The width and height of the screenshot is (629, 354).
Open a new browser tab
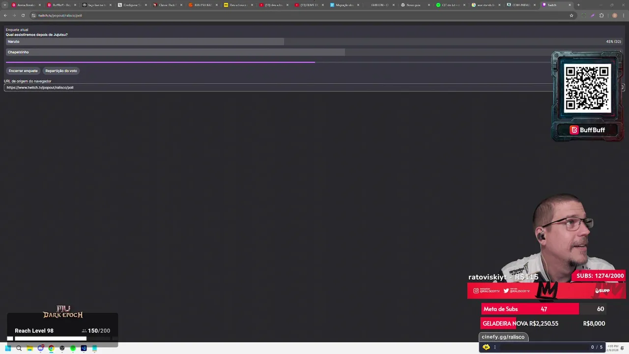[578, 5]
